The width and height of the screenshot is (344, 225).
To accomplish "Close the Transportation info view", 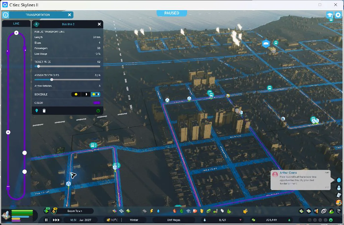I will point(69,15).
